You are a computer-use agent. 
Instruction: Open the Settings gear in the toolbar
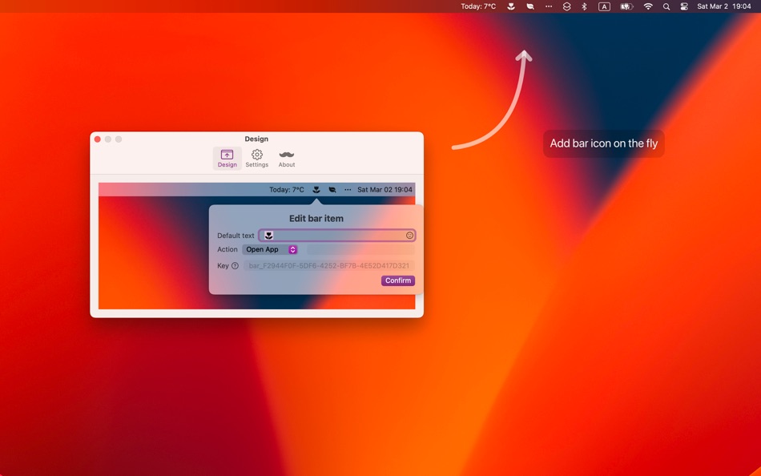pos(256,155)
